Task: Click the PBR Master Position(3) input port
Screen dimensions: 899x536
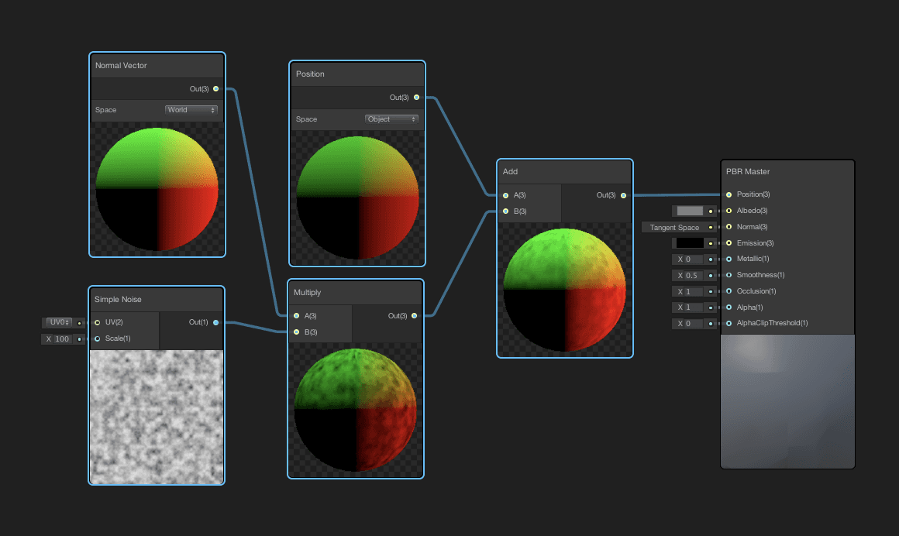Action: tap(728, 194)
